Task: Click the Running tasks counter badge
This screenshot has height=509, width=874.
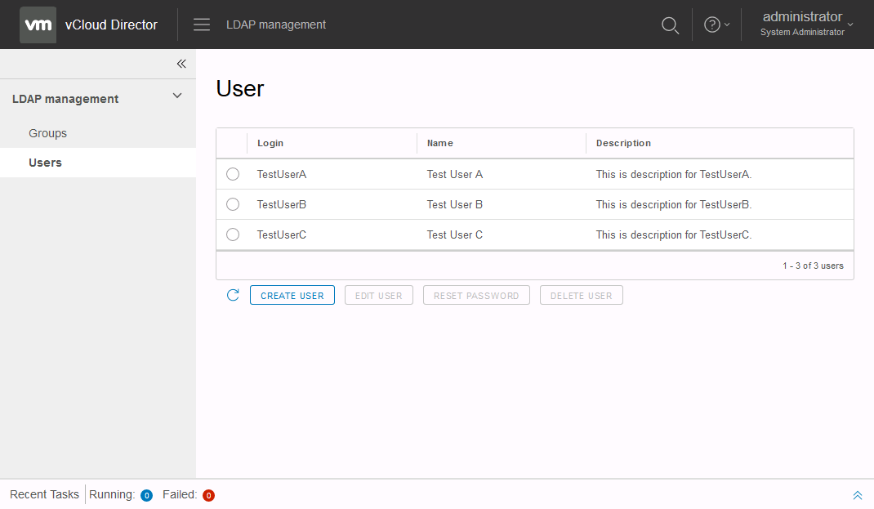Action: 146,495
